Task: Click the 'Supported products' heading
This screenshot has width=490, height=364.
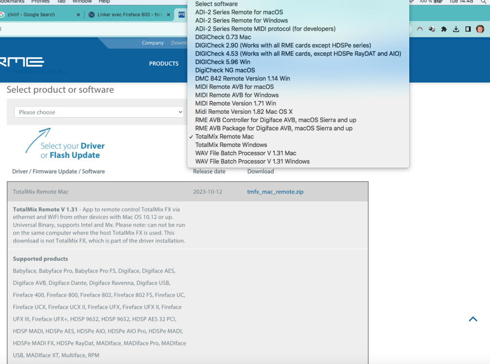Action: click(x=40, y=259)
